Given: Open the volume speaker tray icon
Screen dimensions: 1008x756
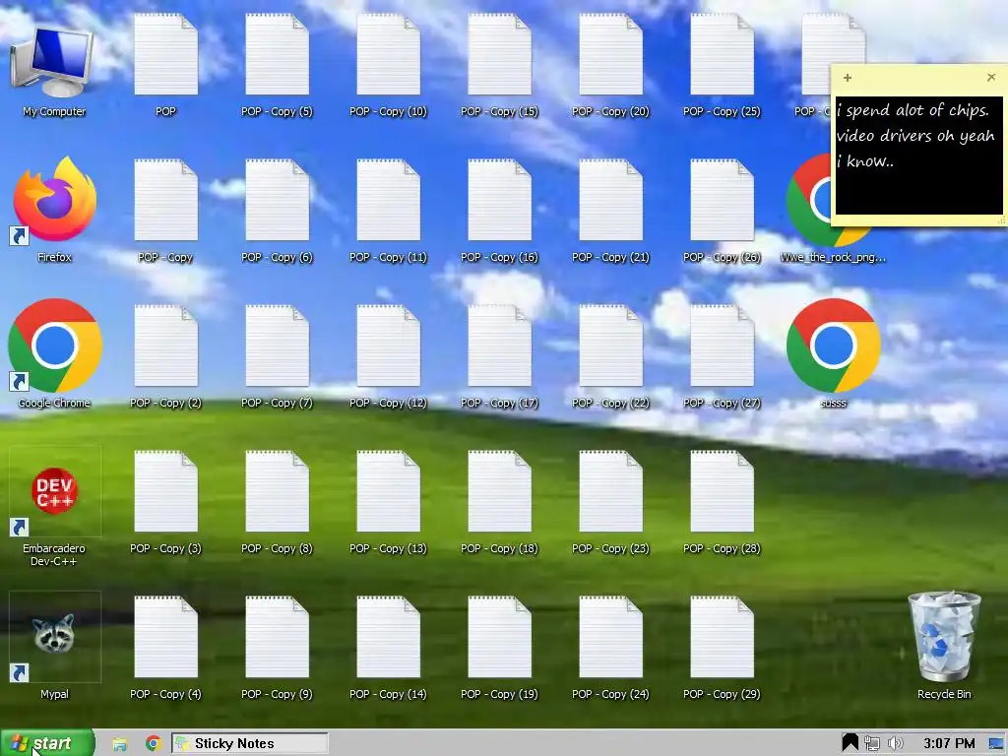Looking at the screenshot, I should (895, 744).
